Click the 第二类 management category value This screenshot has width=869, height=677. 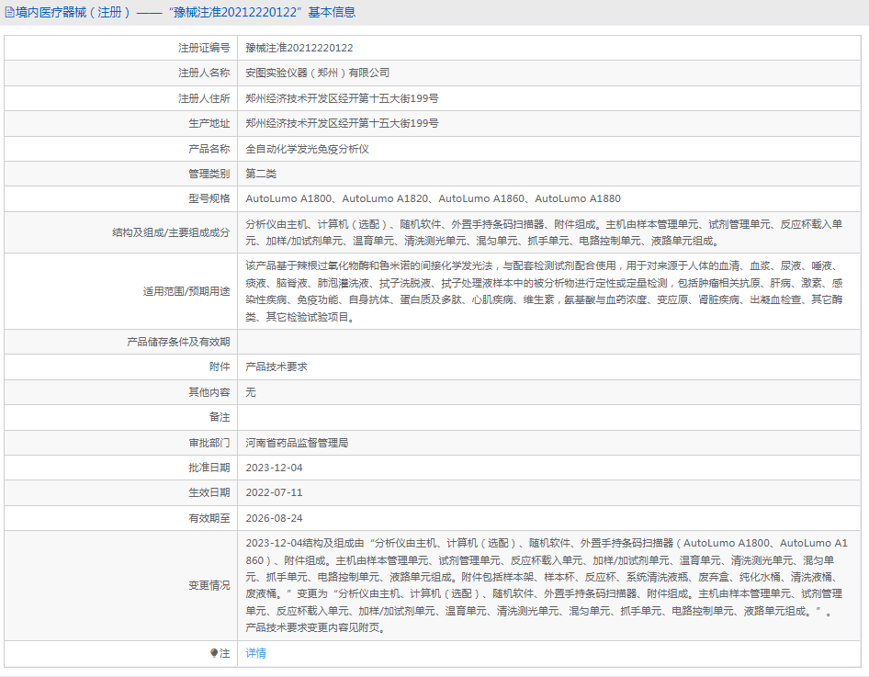pos(261,174)
